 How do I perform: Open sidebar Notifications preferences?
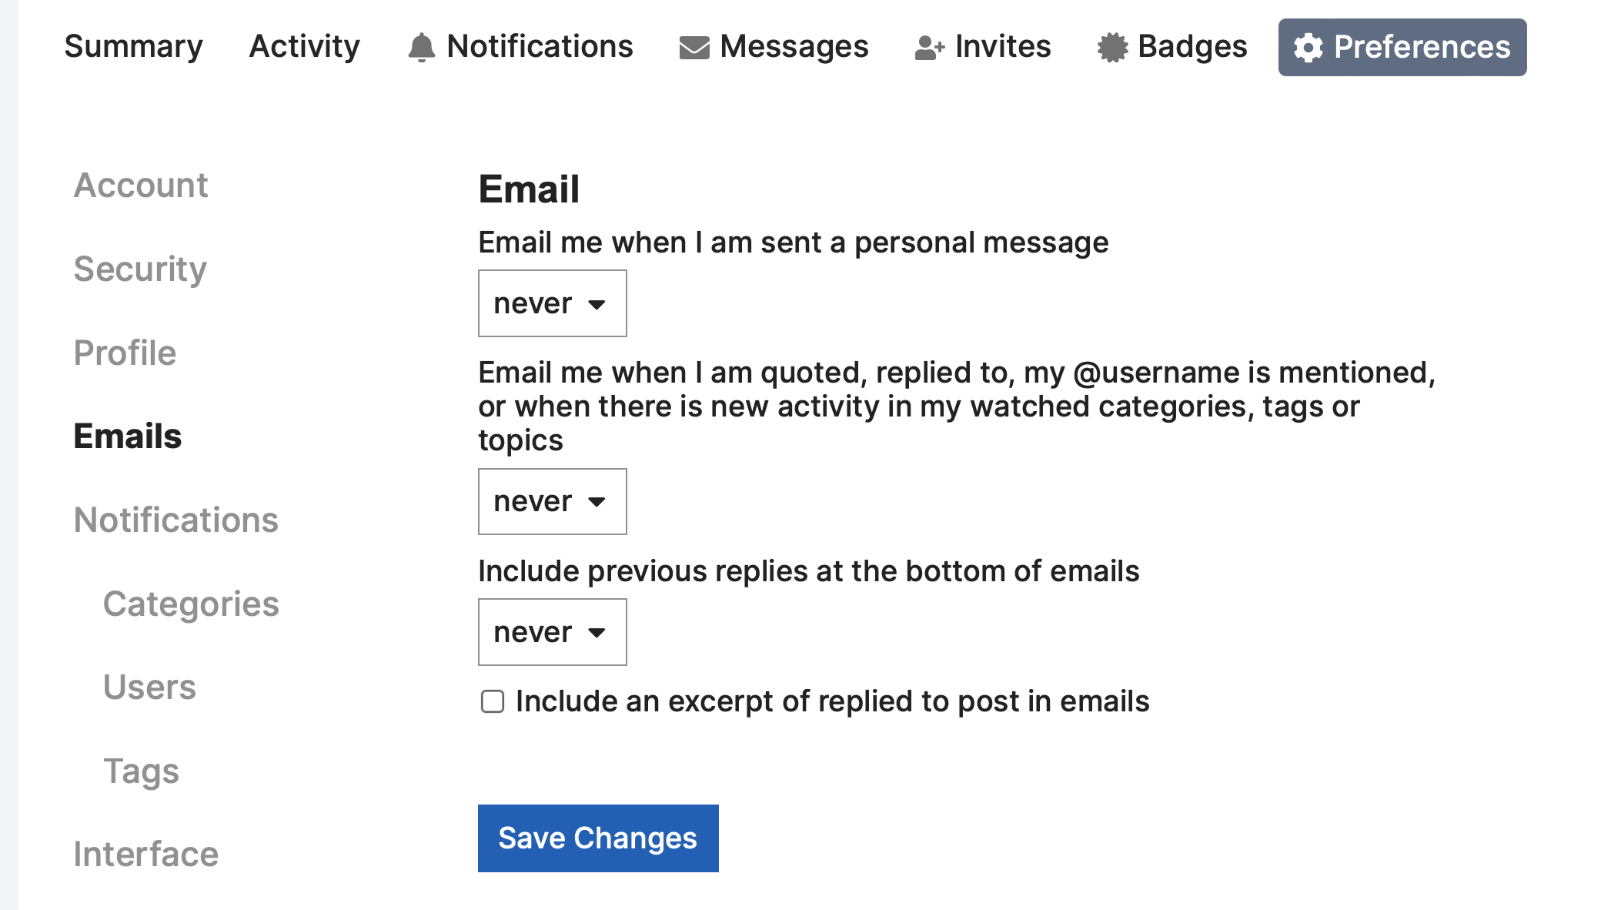coord(176,520)
